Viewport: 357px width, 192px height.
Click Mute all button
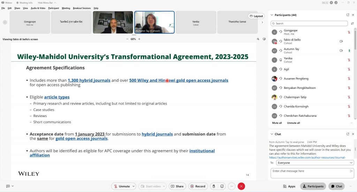pos(277,123)
